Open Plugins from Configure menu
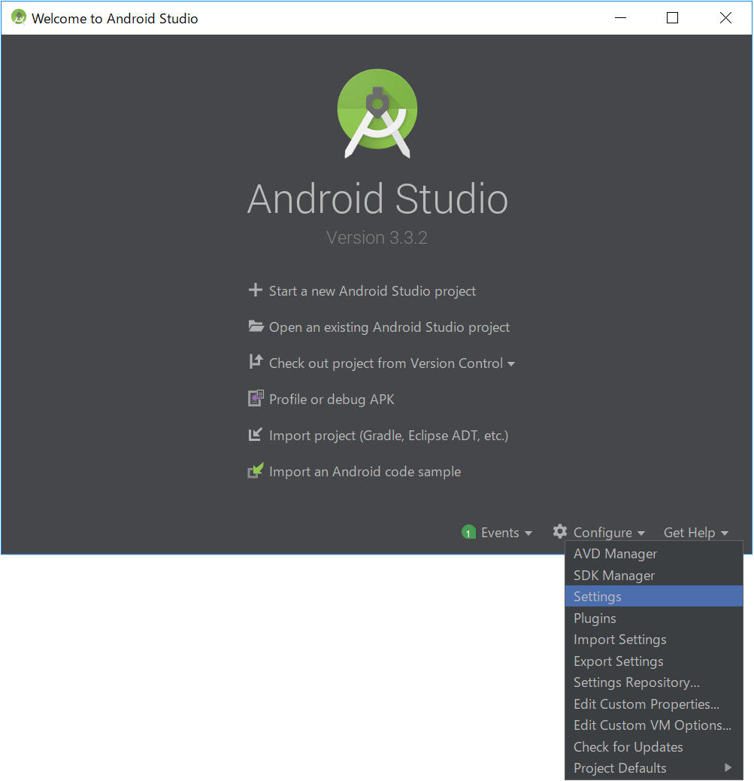The image size is (754, 781). pyautogui.click(x=654, y=618)
